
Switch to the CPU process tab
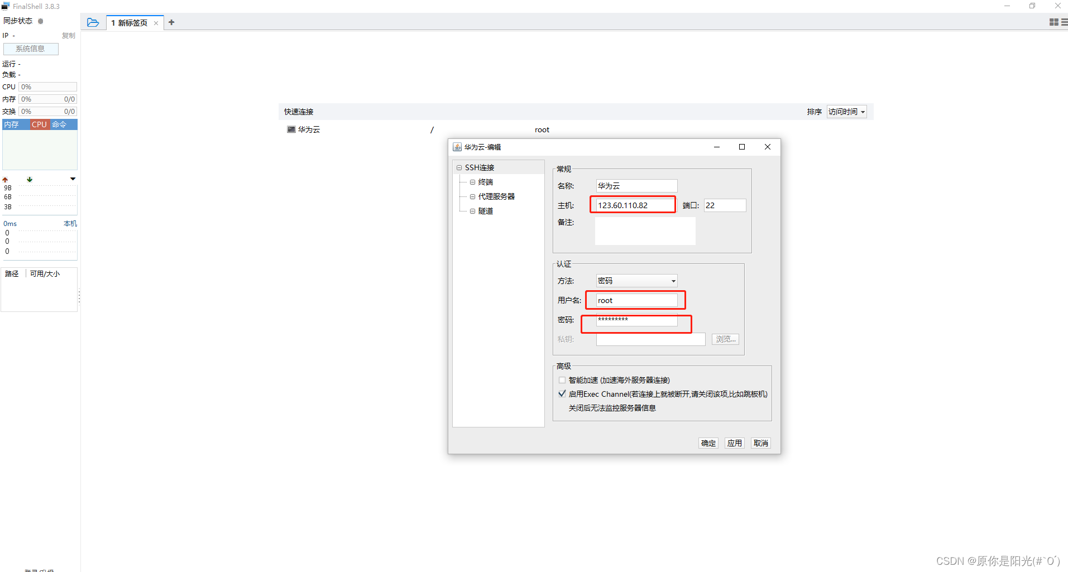click(39, 124)
